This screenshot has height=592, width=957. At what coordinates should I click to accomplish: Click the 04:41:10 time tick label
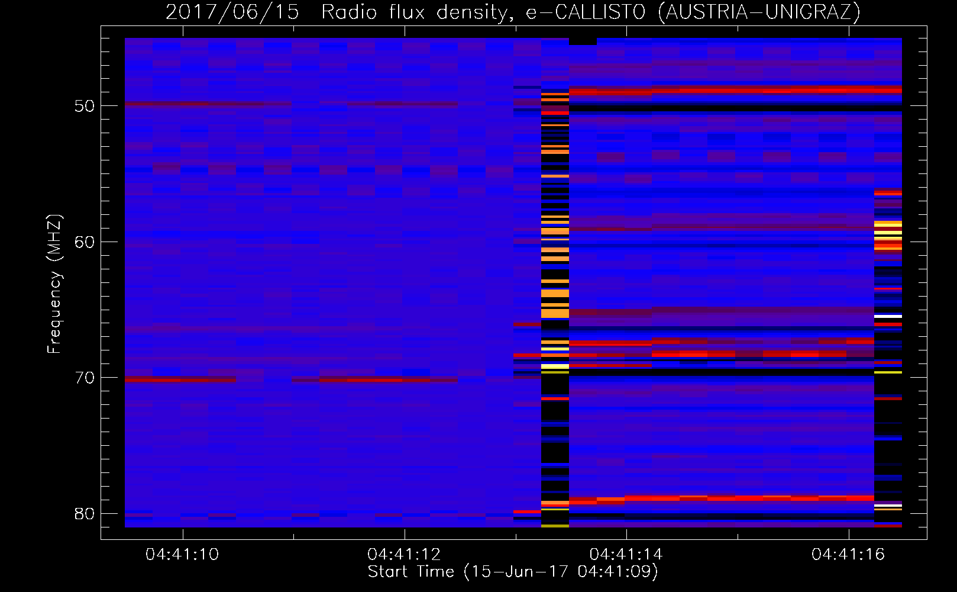pyautogui.click(x=182, y=554)
